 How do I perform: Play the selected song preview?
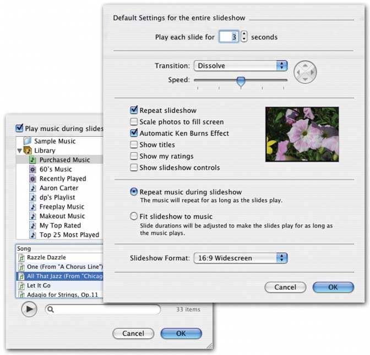29,309
